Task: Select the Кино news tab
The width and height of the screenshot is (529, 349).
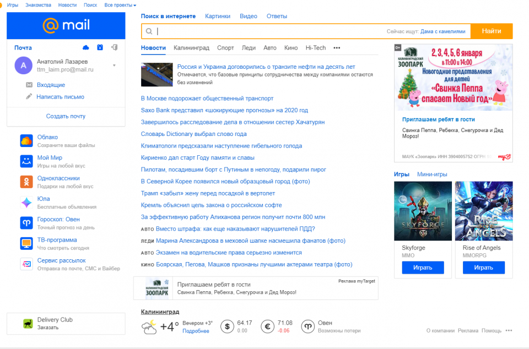Action: coord(291,48)
